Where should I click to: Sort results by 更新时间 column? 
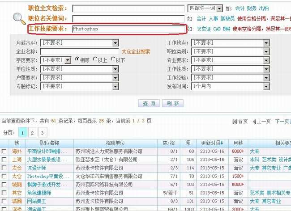tap(212, 143)
